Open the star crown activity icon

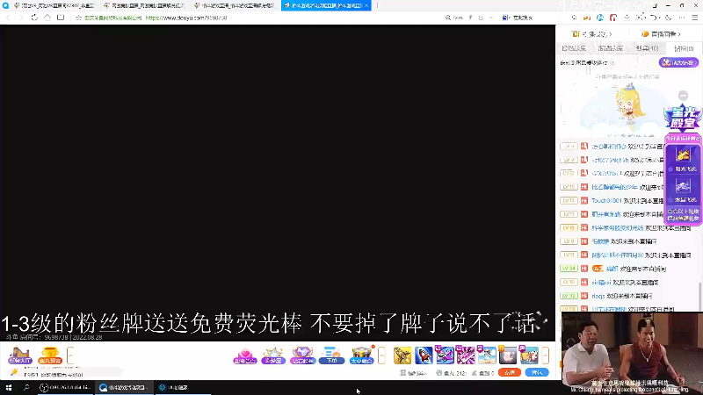[x=273, y=355]
